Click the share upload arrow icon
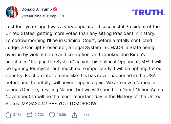This screenshot has height=124, width=171. 74,115
